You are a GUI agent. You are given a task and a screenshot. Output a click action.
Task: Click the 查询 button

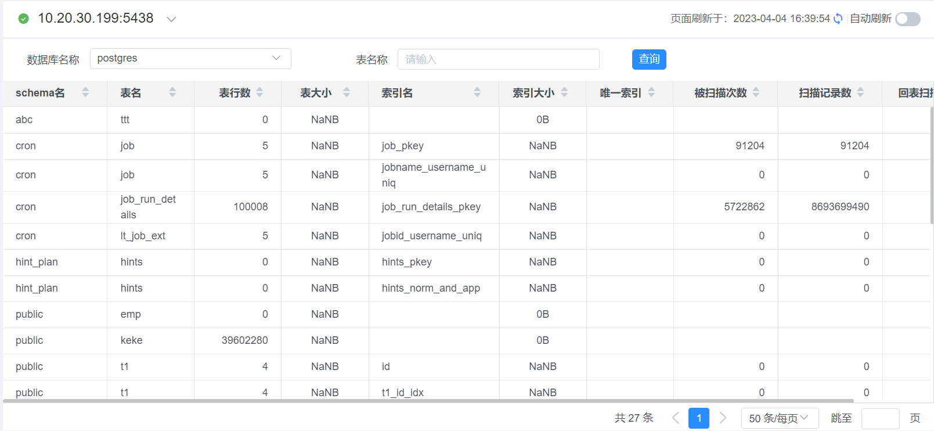point(648,59)
